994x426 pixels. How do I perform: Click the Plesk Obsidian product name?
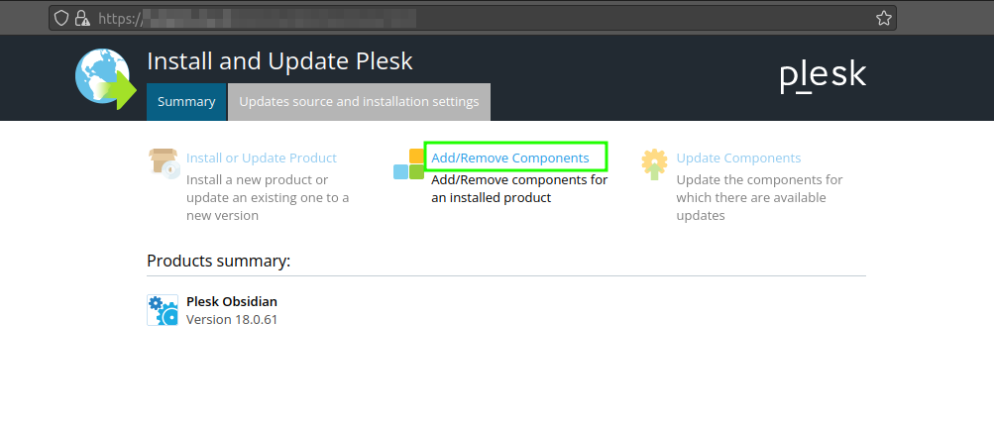point(232,302)
